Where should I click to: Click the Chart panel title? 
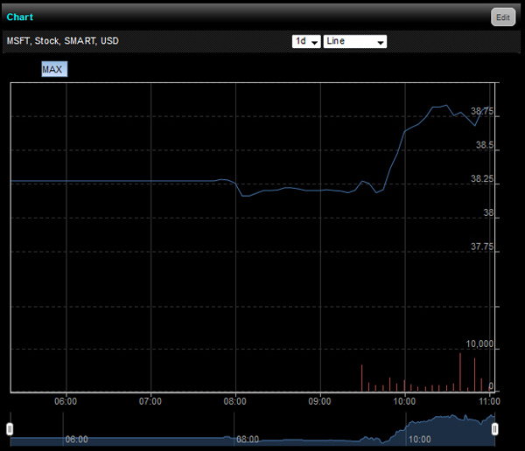tap(20, 17)
